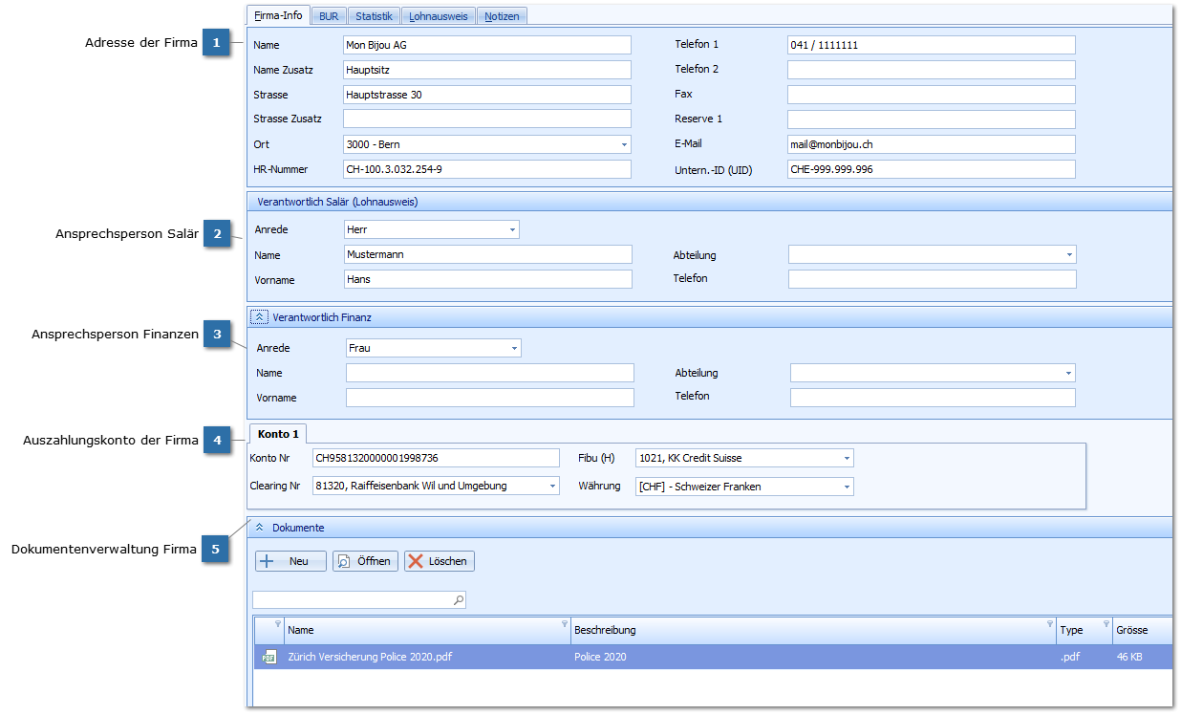Click the numbered marker 5 for Dokumentenverwaltung
The width and height of the screenshot is (1181, 715).
pyautogui.click(x=216, y=550)
